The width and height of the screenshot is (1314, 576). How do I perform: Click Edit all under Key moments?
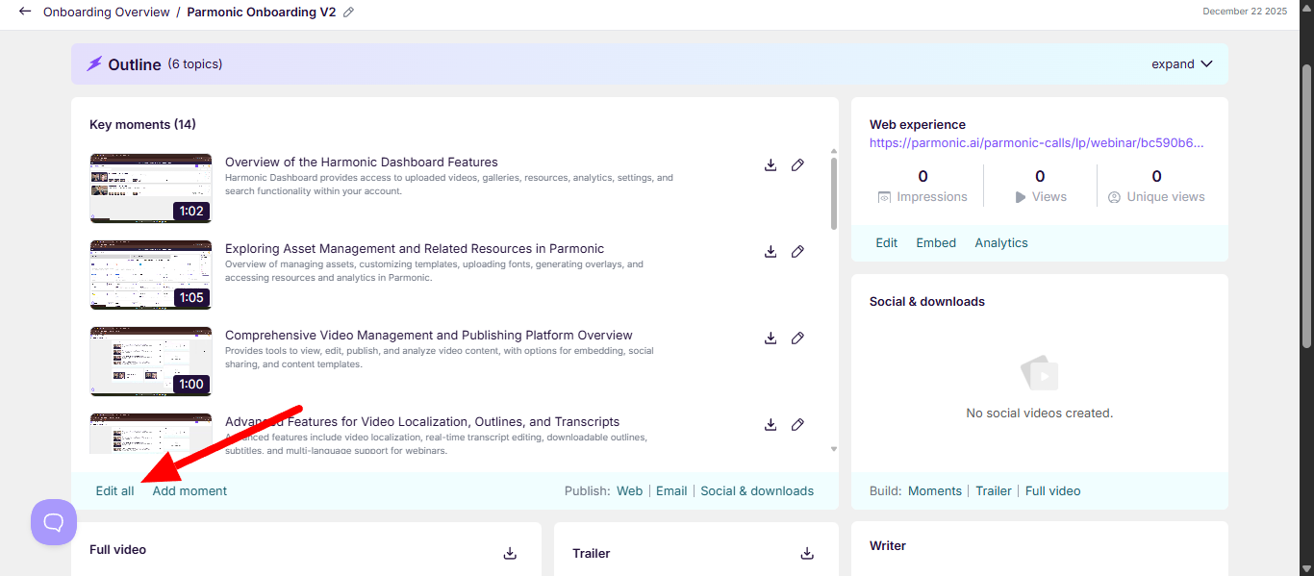[114, 491]
